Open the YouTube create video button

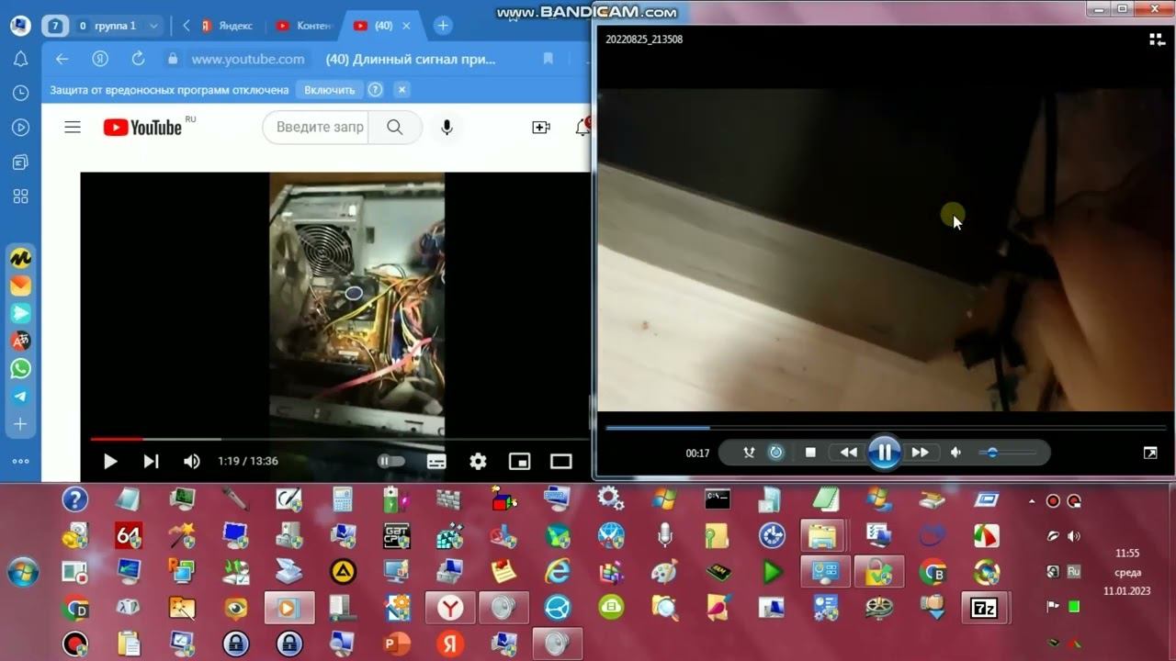pos(541,128)
